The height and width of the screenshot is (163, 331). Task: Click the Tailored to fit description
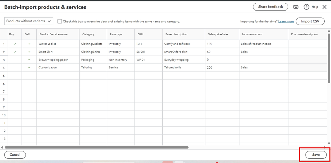(x=184, y=67)
